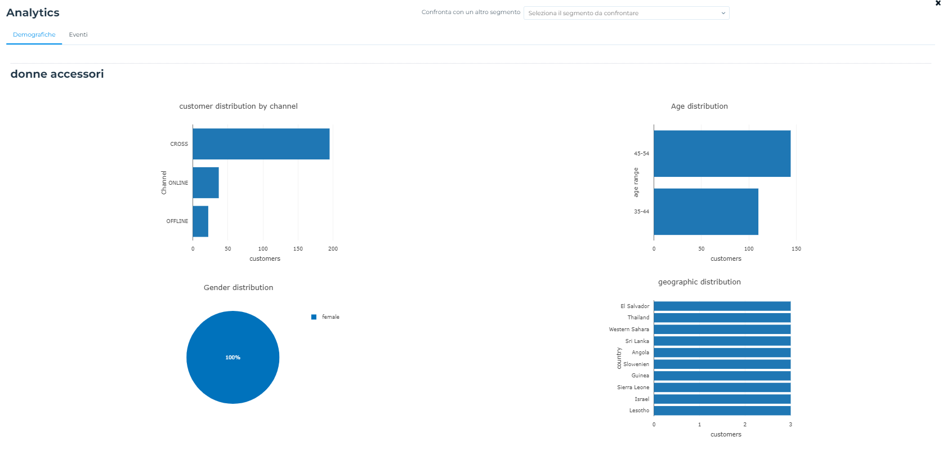Click the ONLINE channel bar
The height and width of the screenshot is (450, 943).
(206, 182)
